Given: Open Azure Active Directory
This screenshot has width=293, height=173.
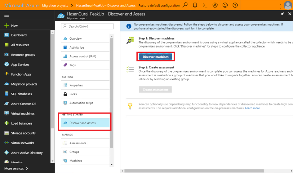Looking at the screenshot, I should tap(27, 153).
